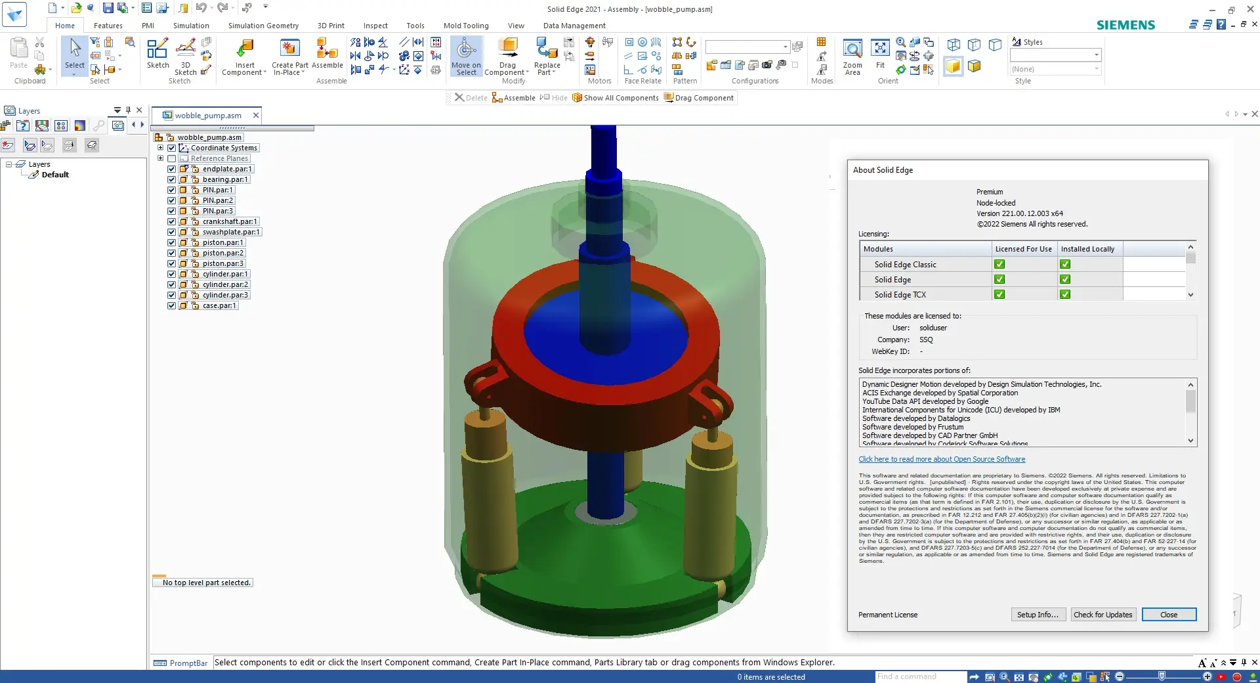Open the 3D Print tab
This screenshot has height=683, width=1260.
click(331, 26)
